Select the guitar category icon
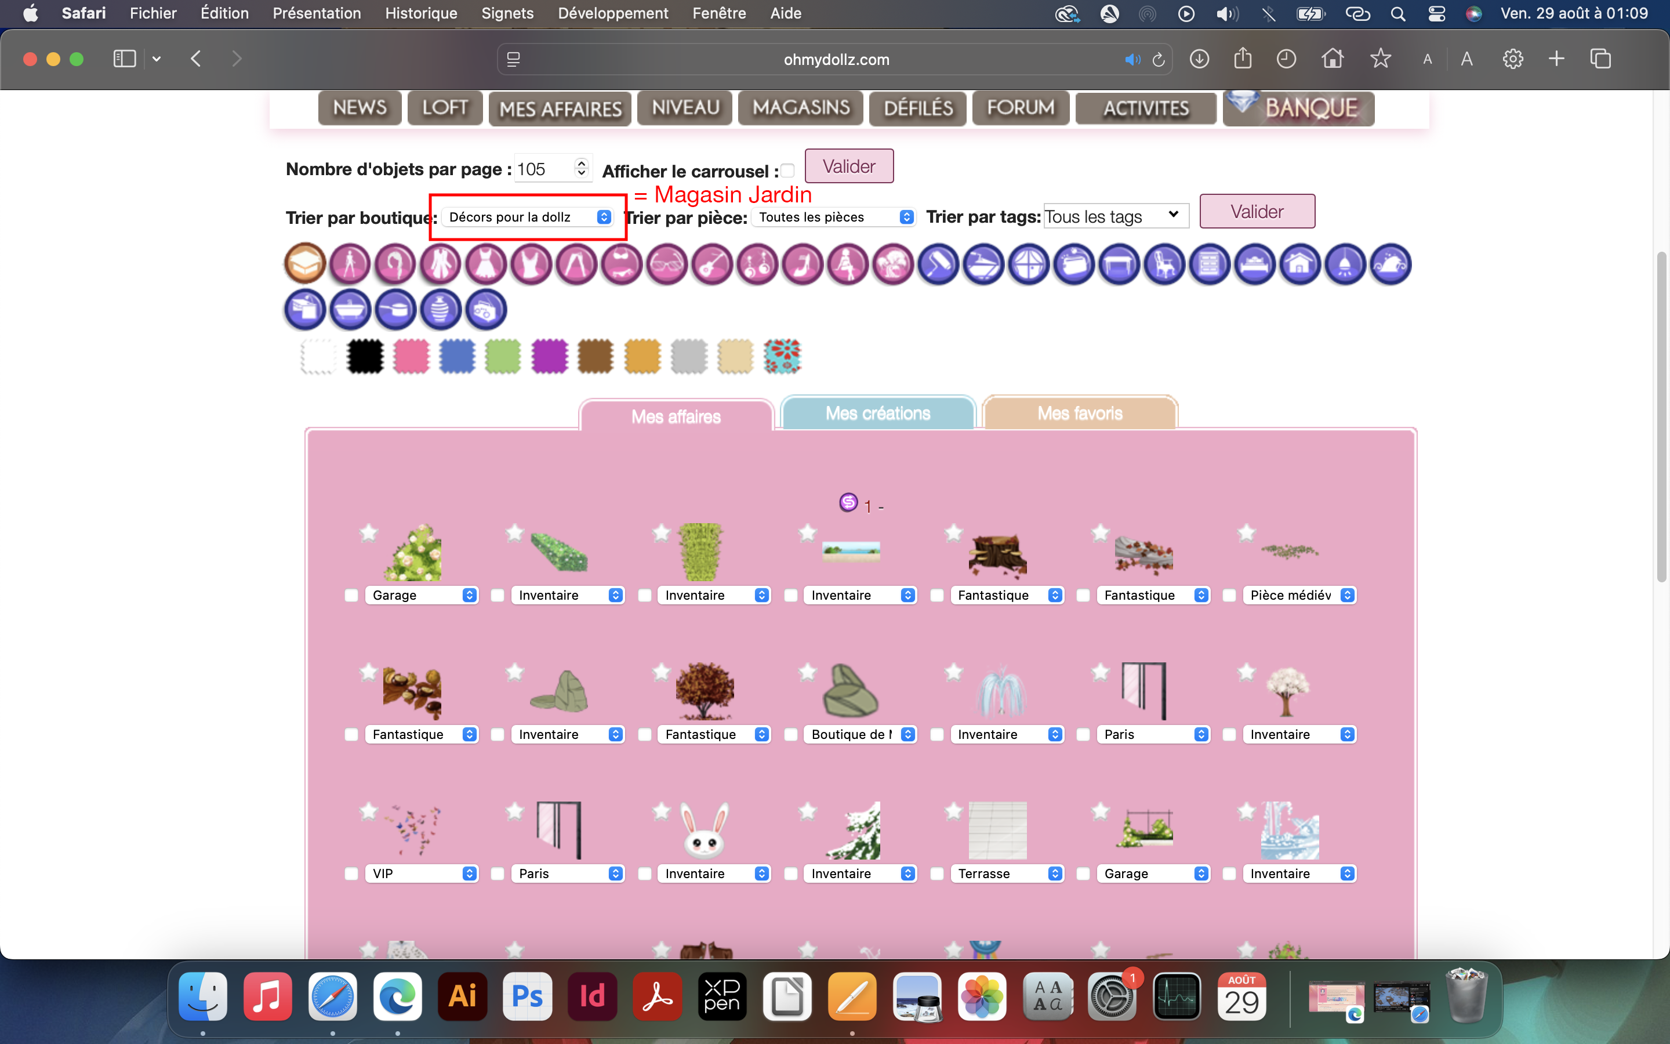 pos(712,264)
